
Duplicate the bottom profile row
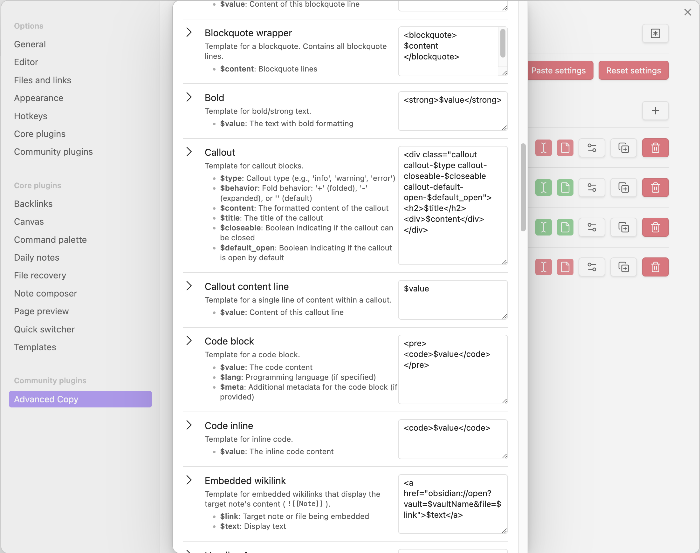tap(623, 267)
